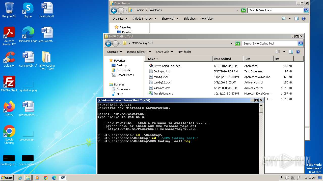Select the menuweath... document on desktop

point(47,35)
